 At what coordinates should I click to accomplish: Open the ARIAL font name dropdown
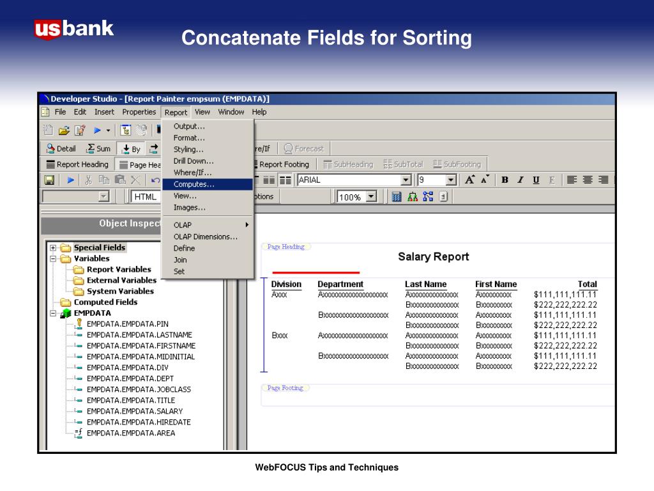[x=406, y=180]
